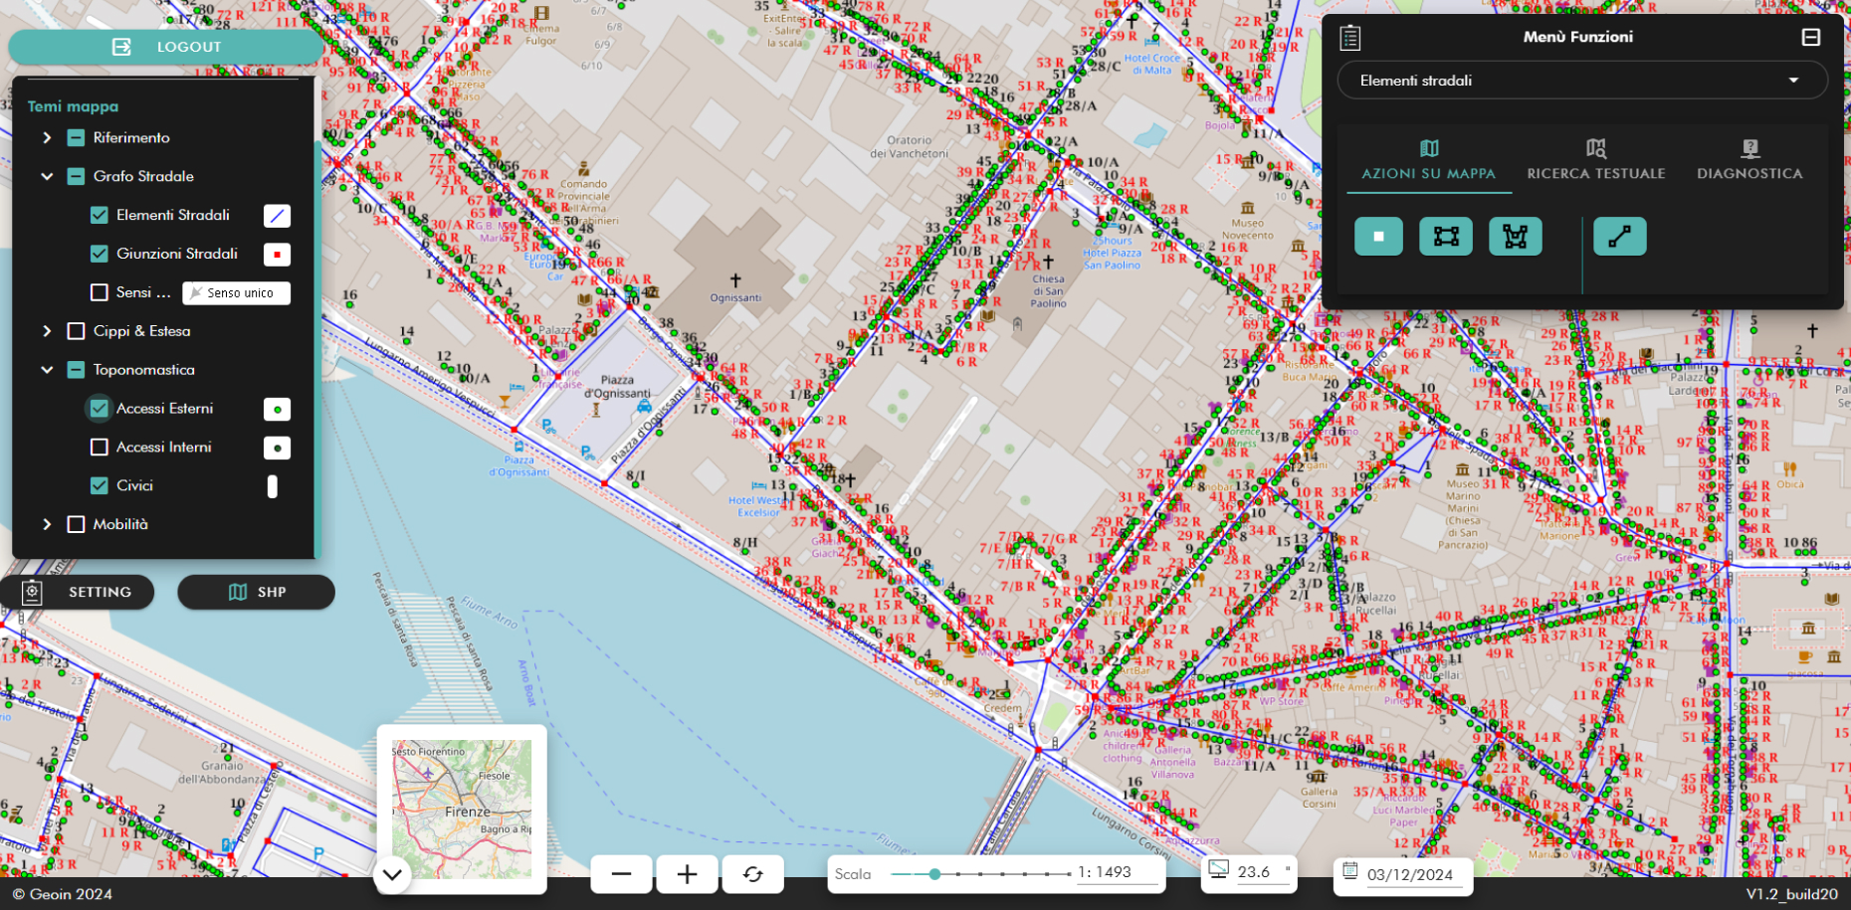Select the polygon selection tool
Viewport: 1851px width, 910px height.
click(x=1515, y=237)
